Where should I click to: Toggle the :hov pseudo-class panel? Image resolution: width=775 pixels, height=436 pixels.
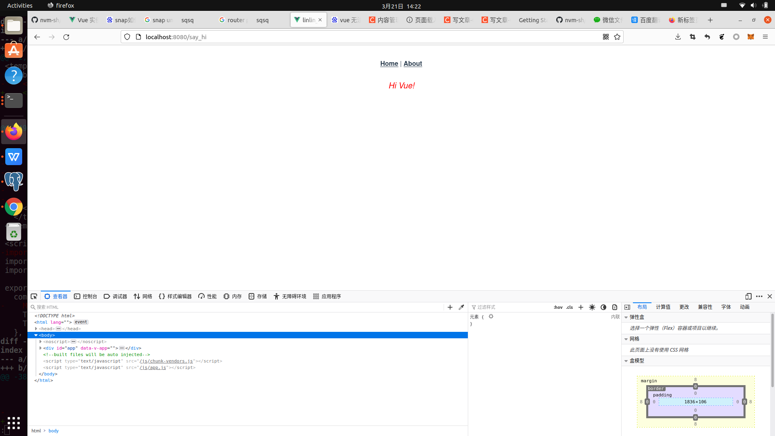[x=558, y=307]
